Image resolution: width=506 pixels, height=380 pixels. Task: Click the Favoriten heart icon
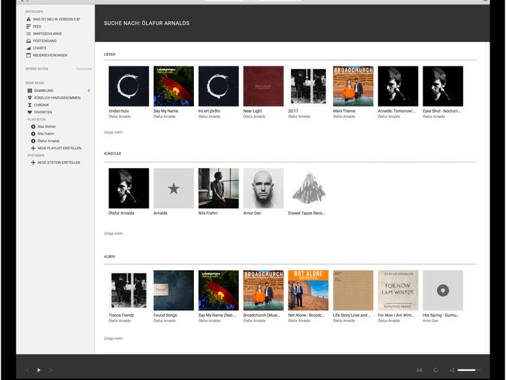(30, 112)
